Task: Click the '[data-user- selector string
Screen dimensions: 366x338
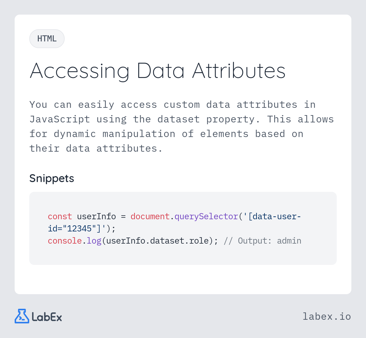Action: 272,217
